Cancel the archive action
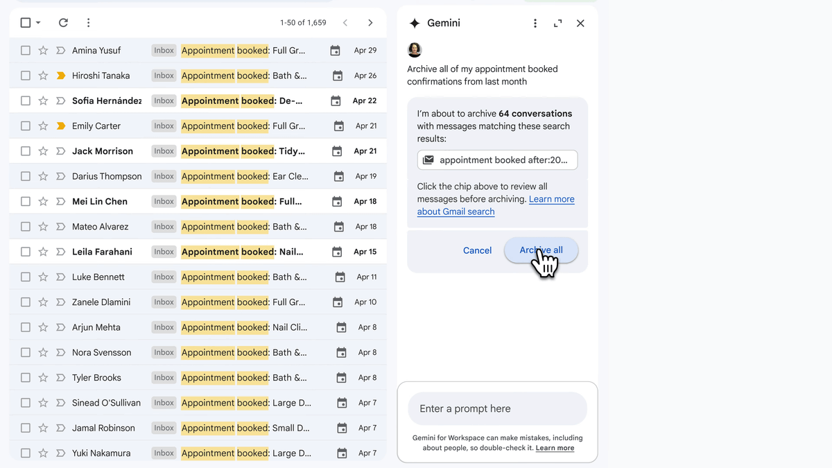832x468 pixels. click(x=477, y=250)
